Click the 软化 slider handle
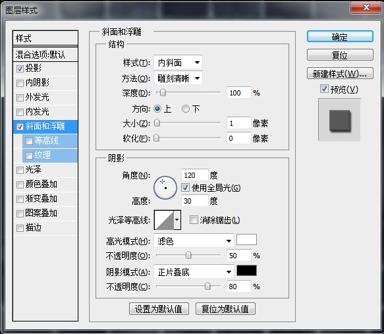Viewport: 384px width, 334px height. coord(156,138)
